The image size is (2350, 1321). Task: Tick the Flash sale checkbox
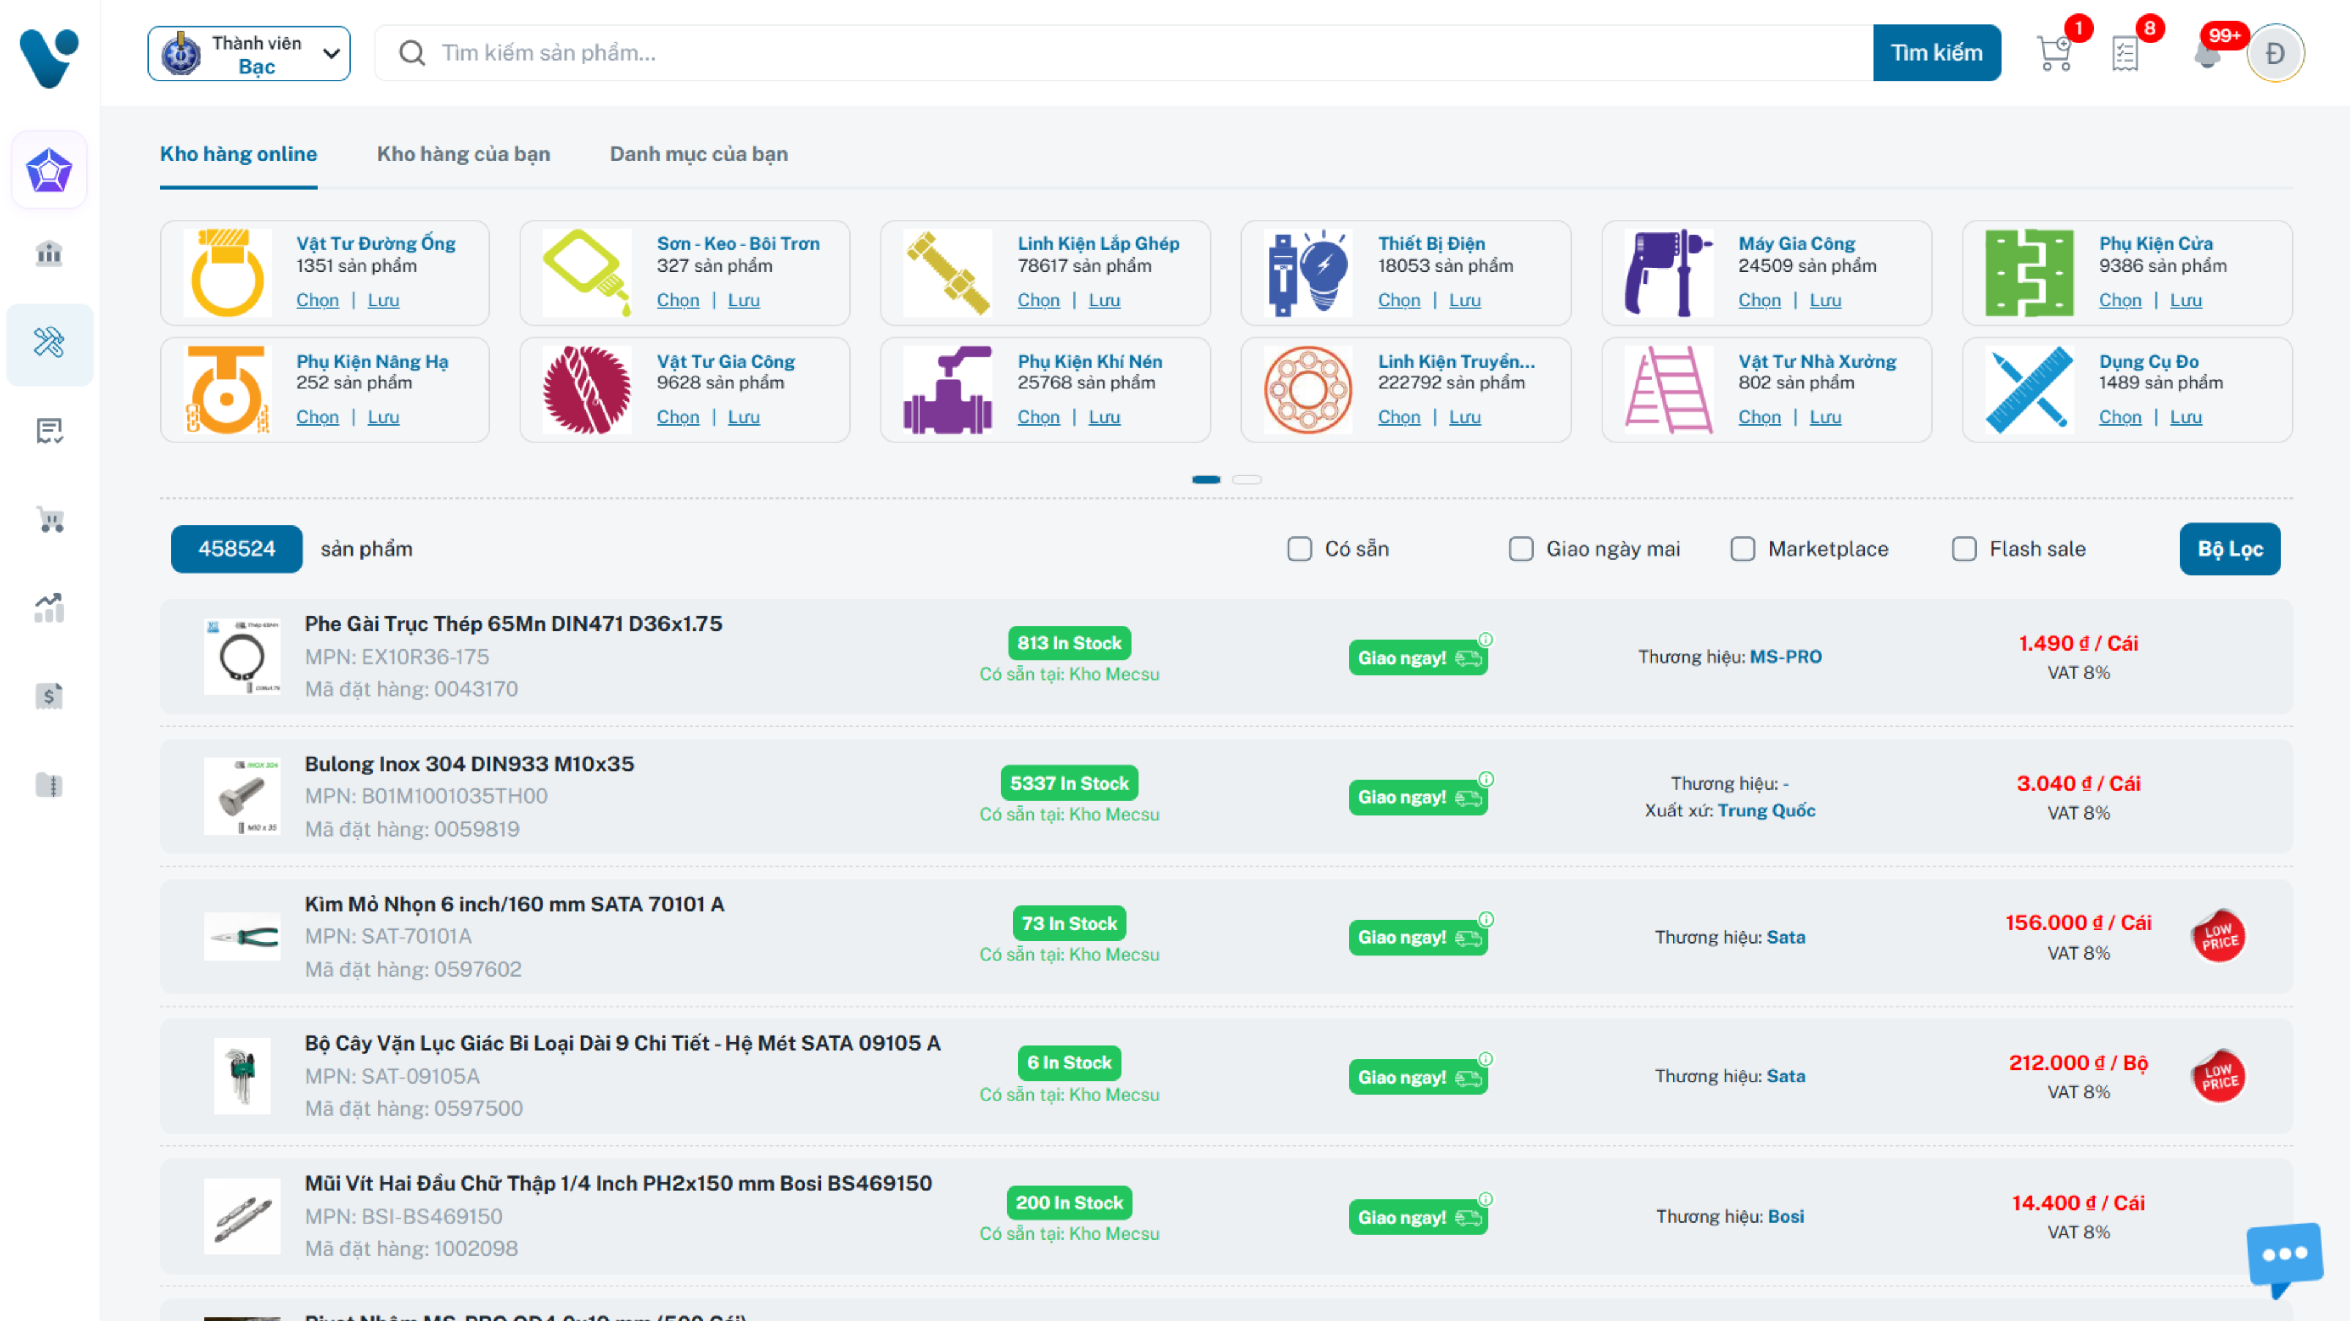point(1964,549)
